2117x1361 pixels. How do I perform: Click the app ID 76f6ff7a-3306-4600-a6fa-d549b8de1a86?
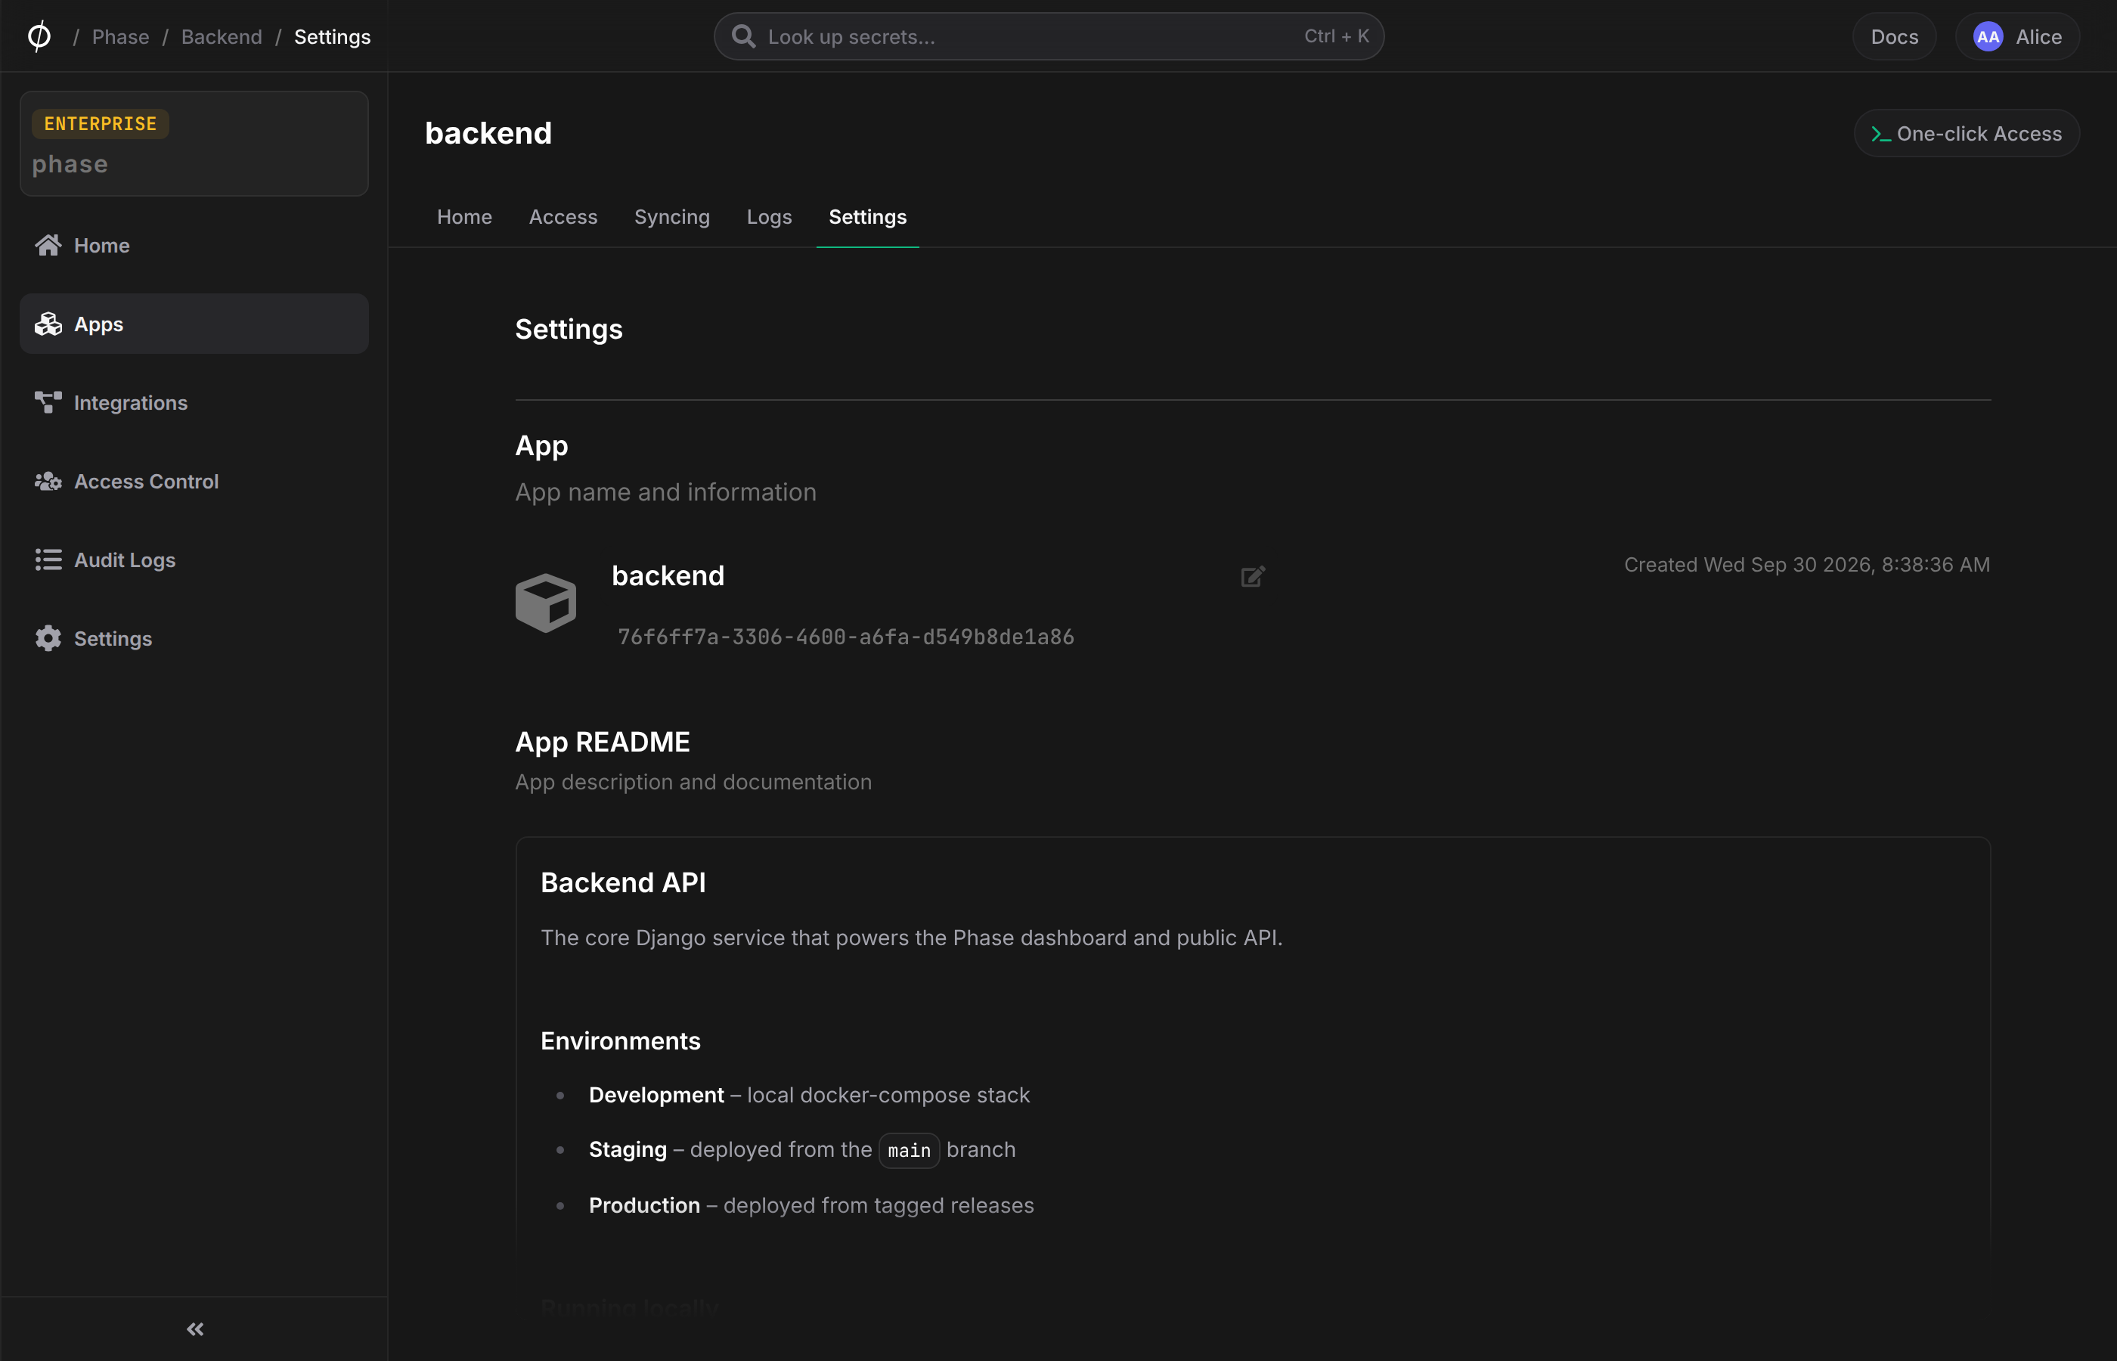(x=845, y=637)
